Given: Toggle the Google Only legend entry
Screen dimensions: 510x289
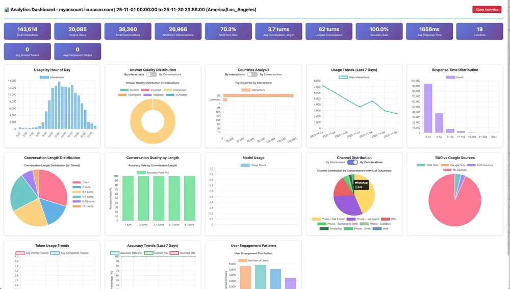Looking at the screenshot, I should [x=453, y=165].
